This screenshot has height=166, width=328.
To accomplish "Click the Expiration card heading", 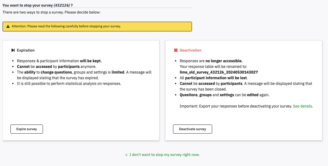I will (26, 50).
